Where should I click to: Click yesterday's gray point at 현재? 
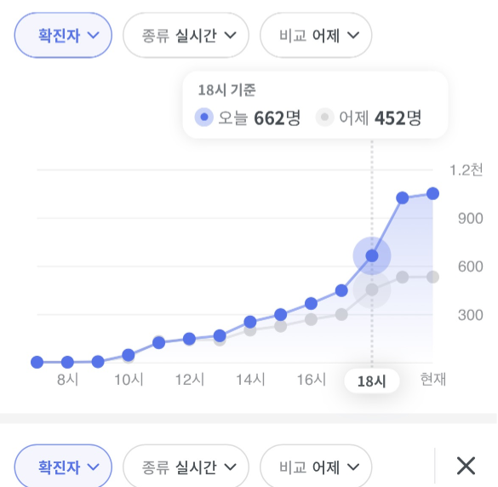pyautogui.click(x=432, y=277)
